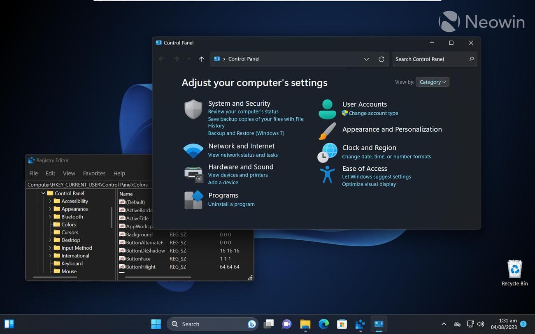Open the Favorites menu in Registry Editor

point(94,174)
